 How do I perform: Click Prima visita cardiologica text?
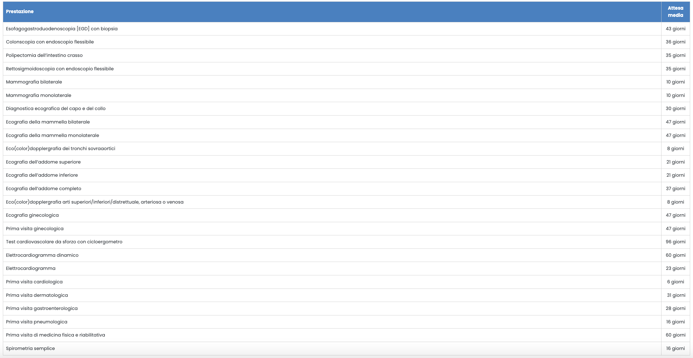[x=34, y=282]
